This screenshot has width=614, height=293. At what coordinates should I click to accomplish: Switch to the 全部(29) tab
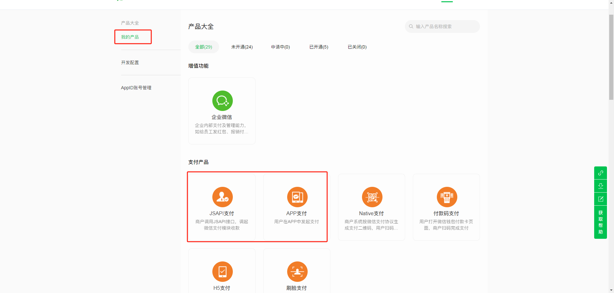pos(203,47)
